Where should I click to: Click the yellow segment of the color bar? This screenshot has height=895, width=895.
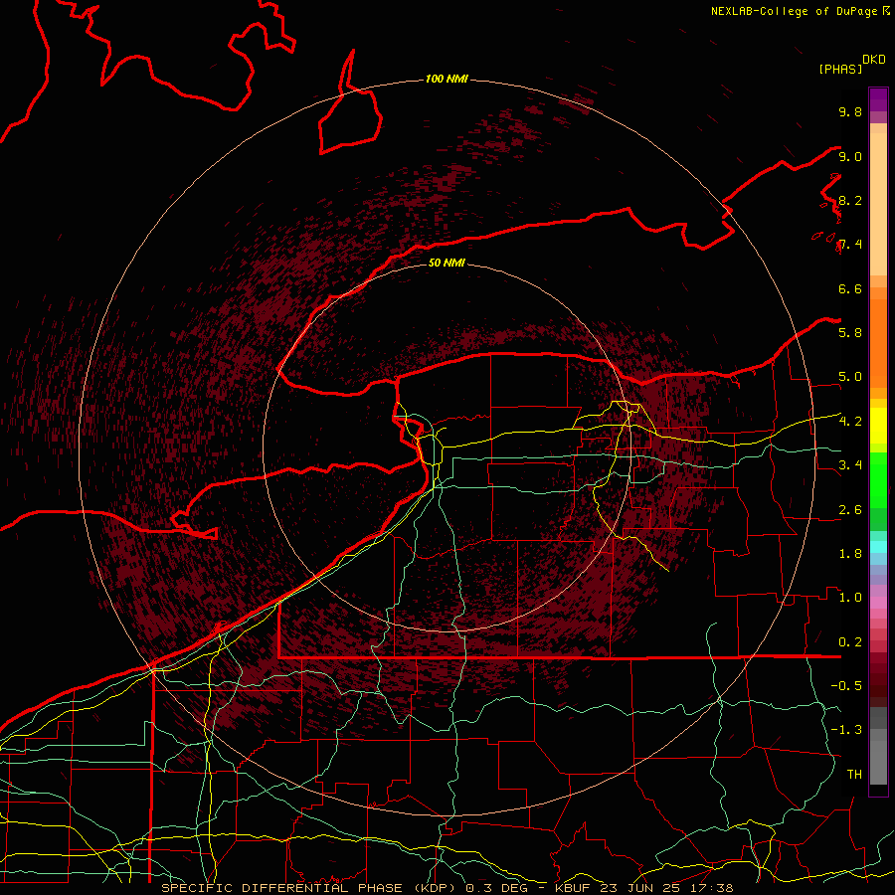[878, 426]
